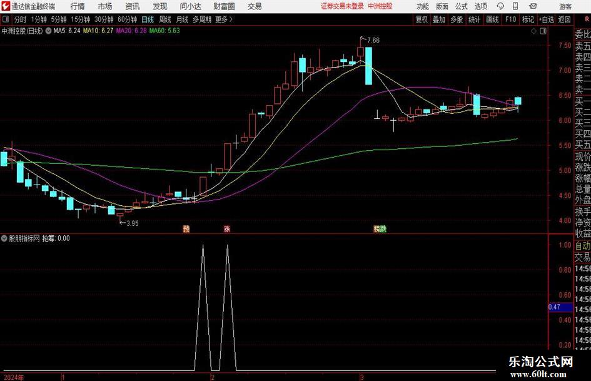Screen dimensions: 591x381
Task: Click the 返回 back button
Action: [x=564, y=19]
